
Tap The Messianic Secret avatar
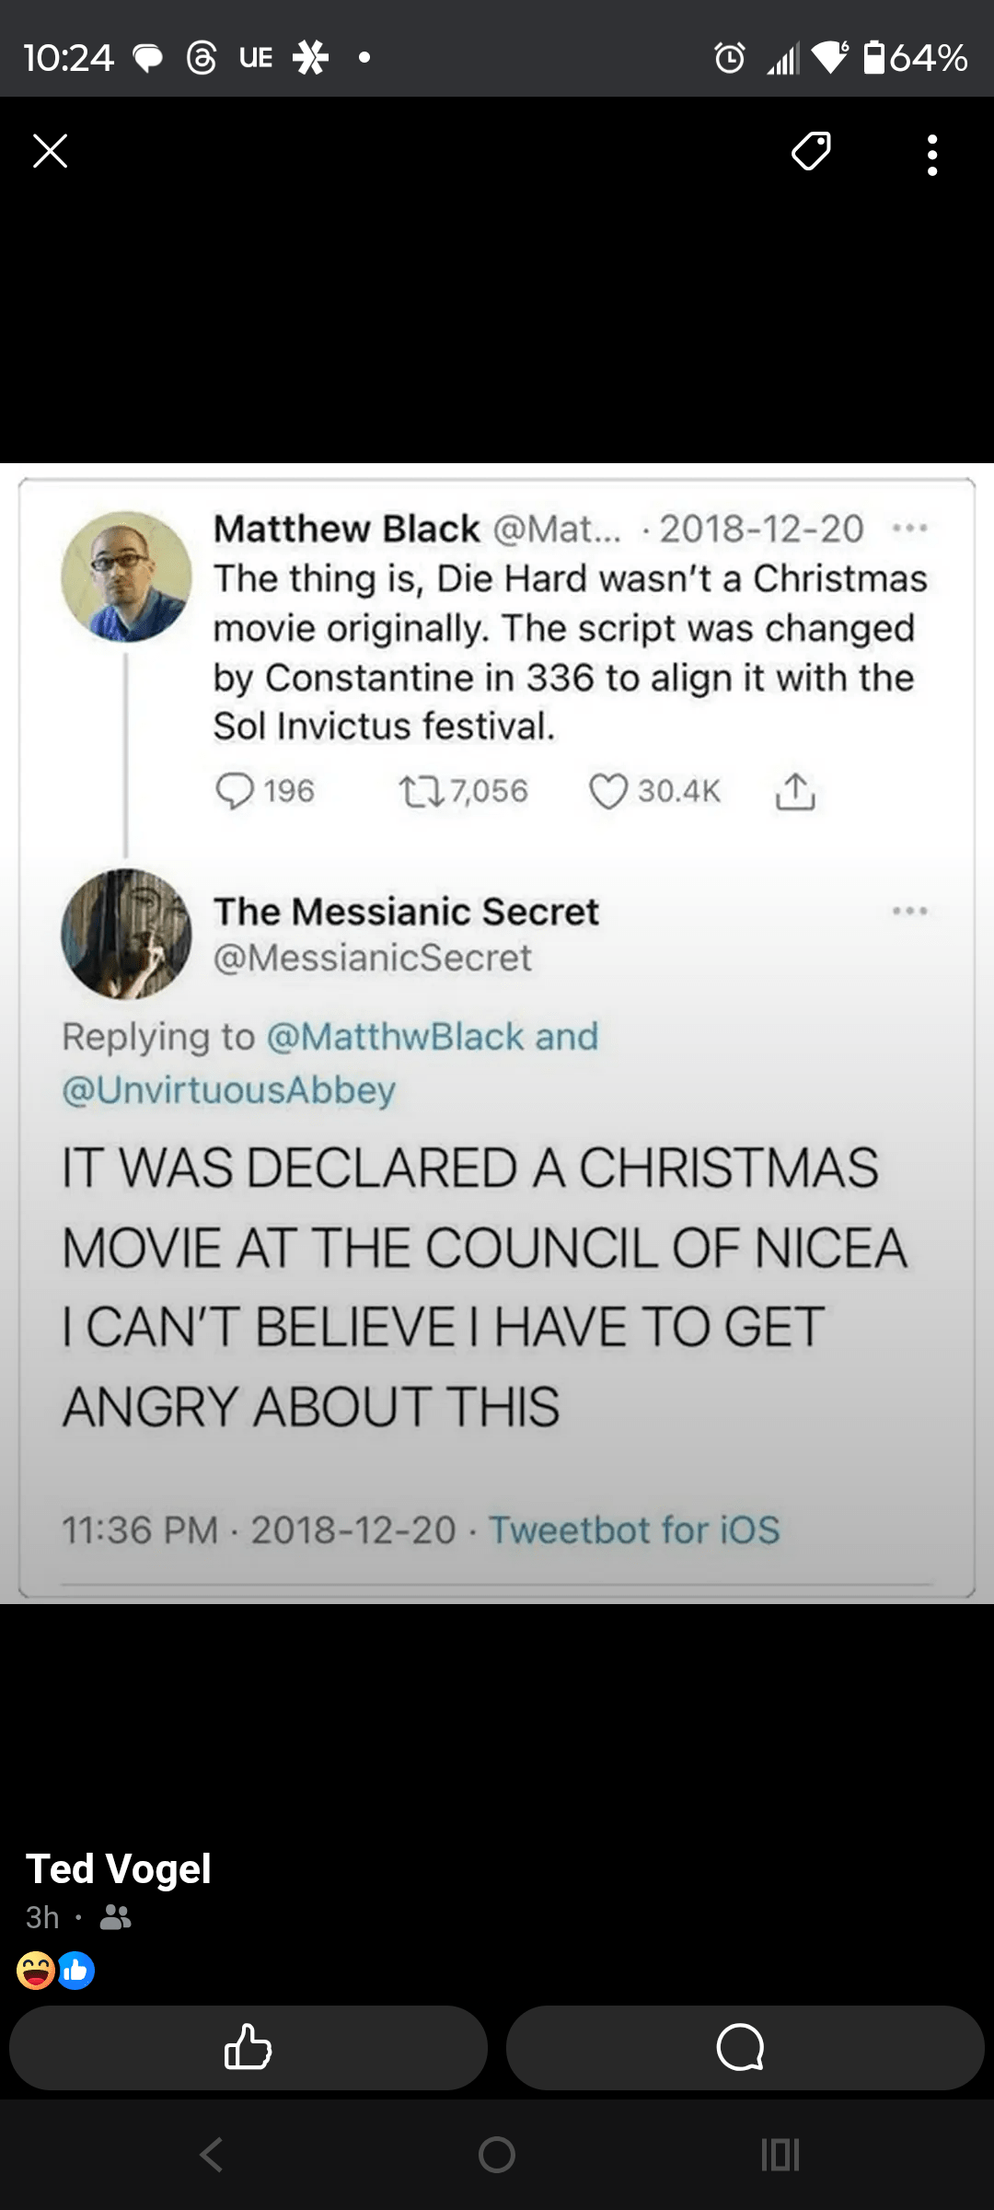tap(126, 934)
